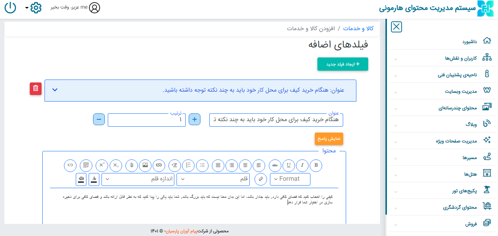Image resolution: width=498 pixels, height=236 pixels.
Task: Insert an image into the content
Action: pyautogui.click(x=145, y=166)
